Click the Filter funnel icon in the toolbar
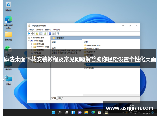Viewport: 160px width, 116px height. [x=58, y=34]
